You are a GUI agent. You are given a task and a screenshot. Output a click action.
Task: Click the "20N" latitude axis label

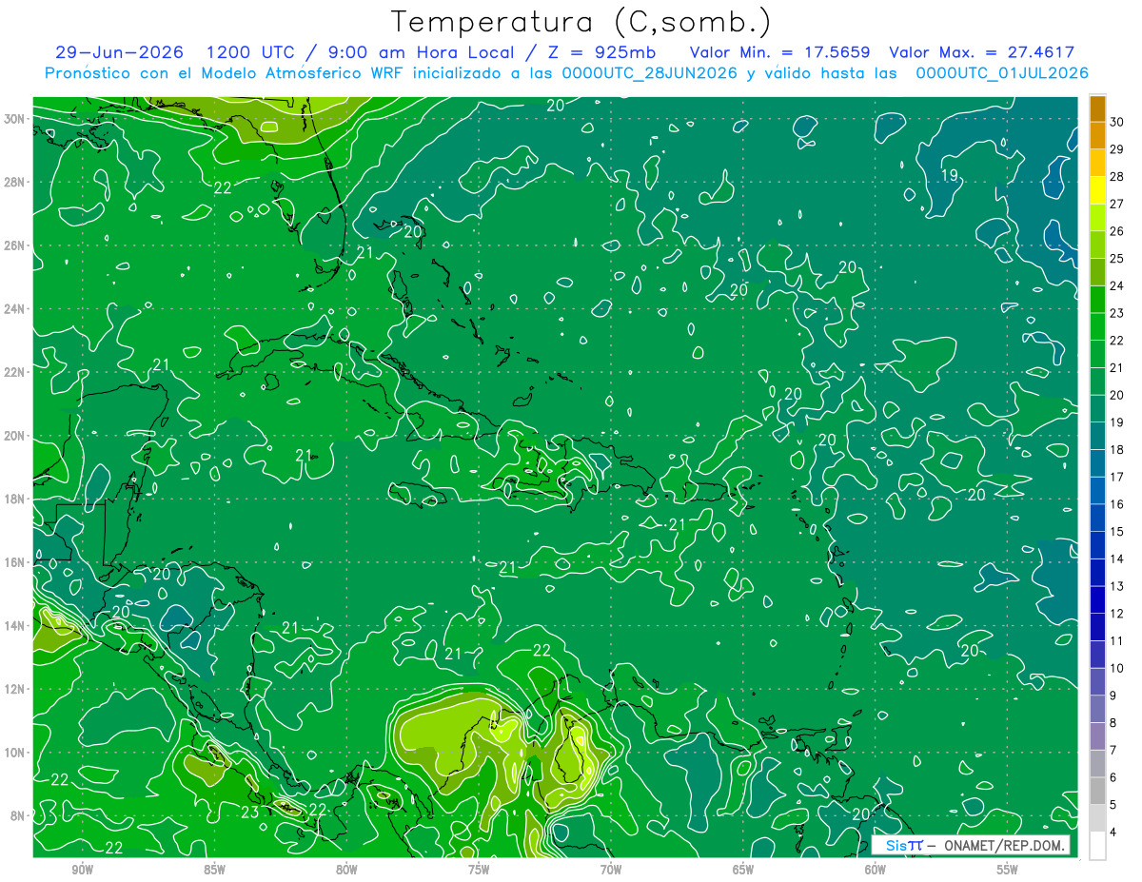click(16, 436)
